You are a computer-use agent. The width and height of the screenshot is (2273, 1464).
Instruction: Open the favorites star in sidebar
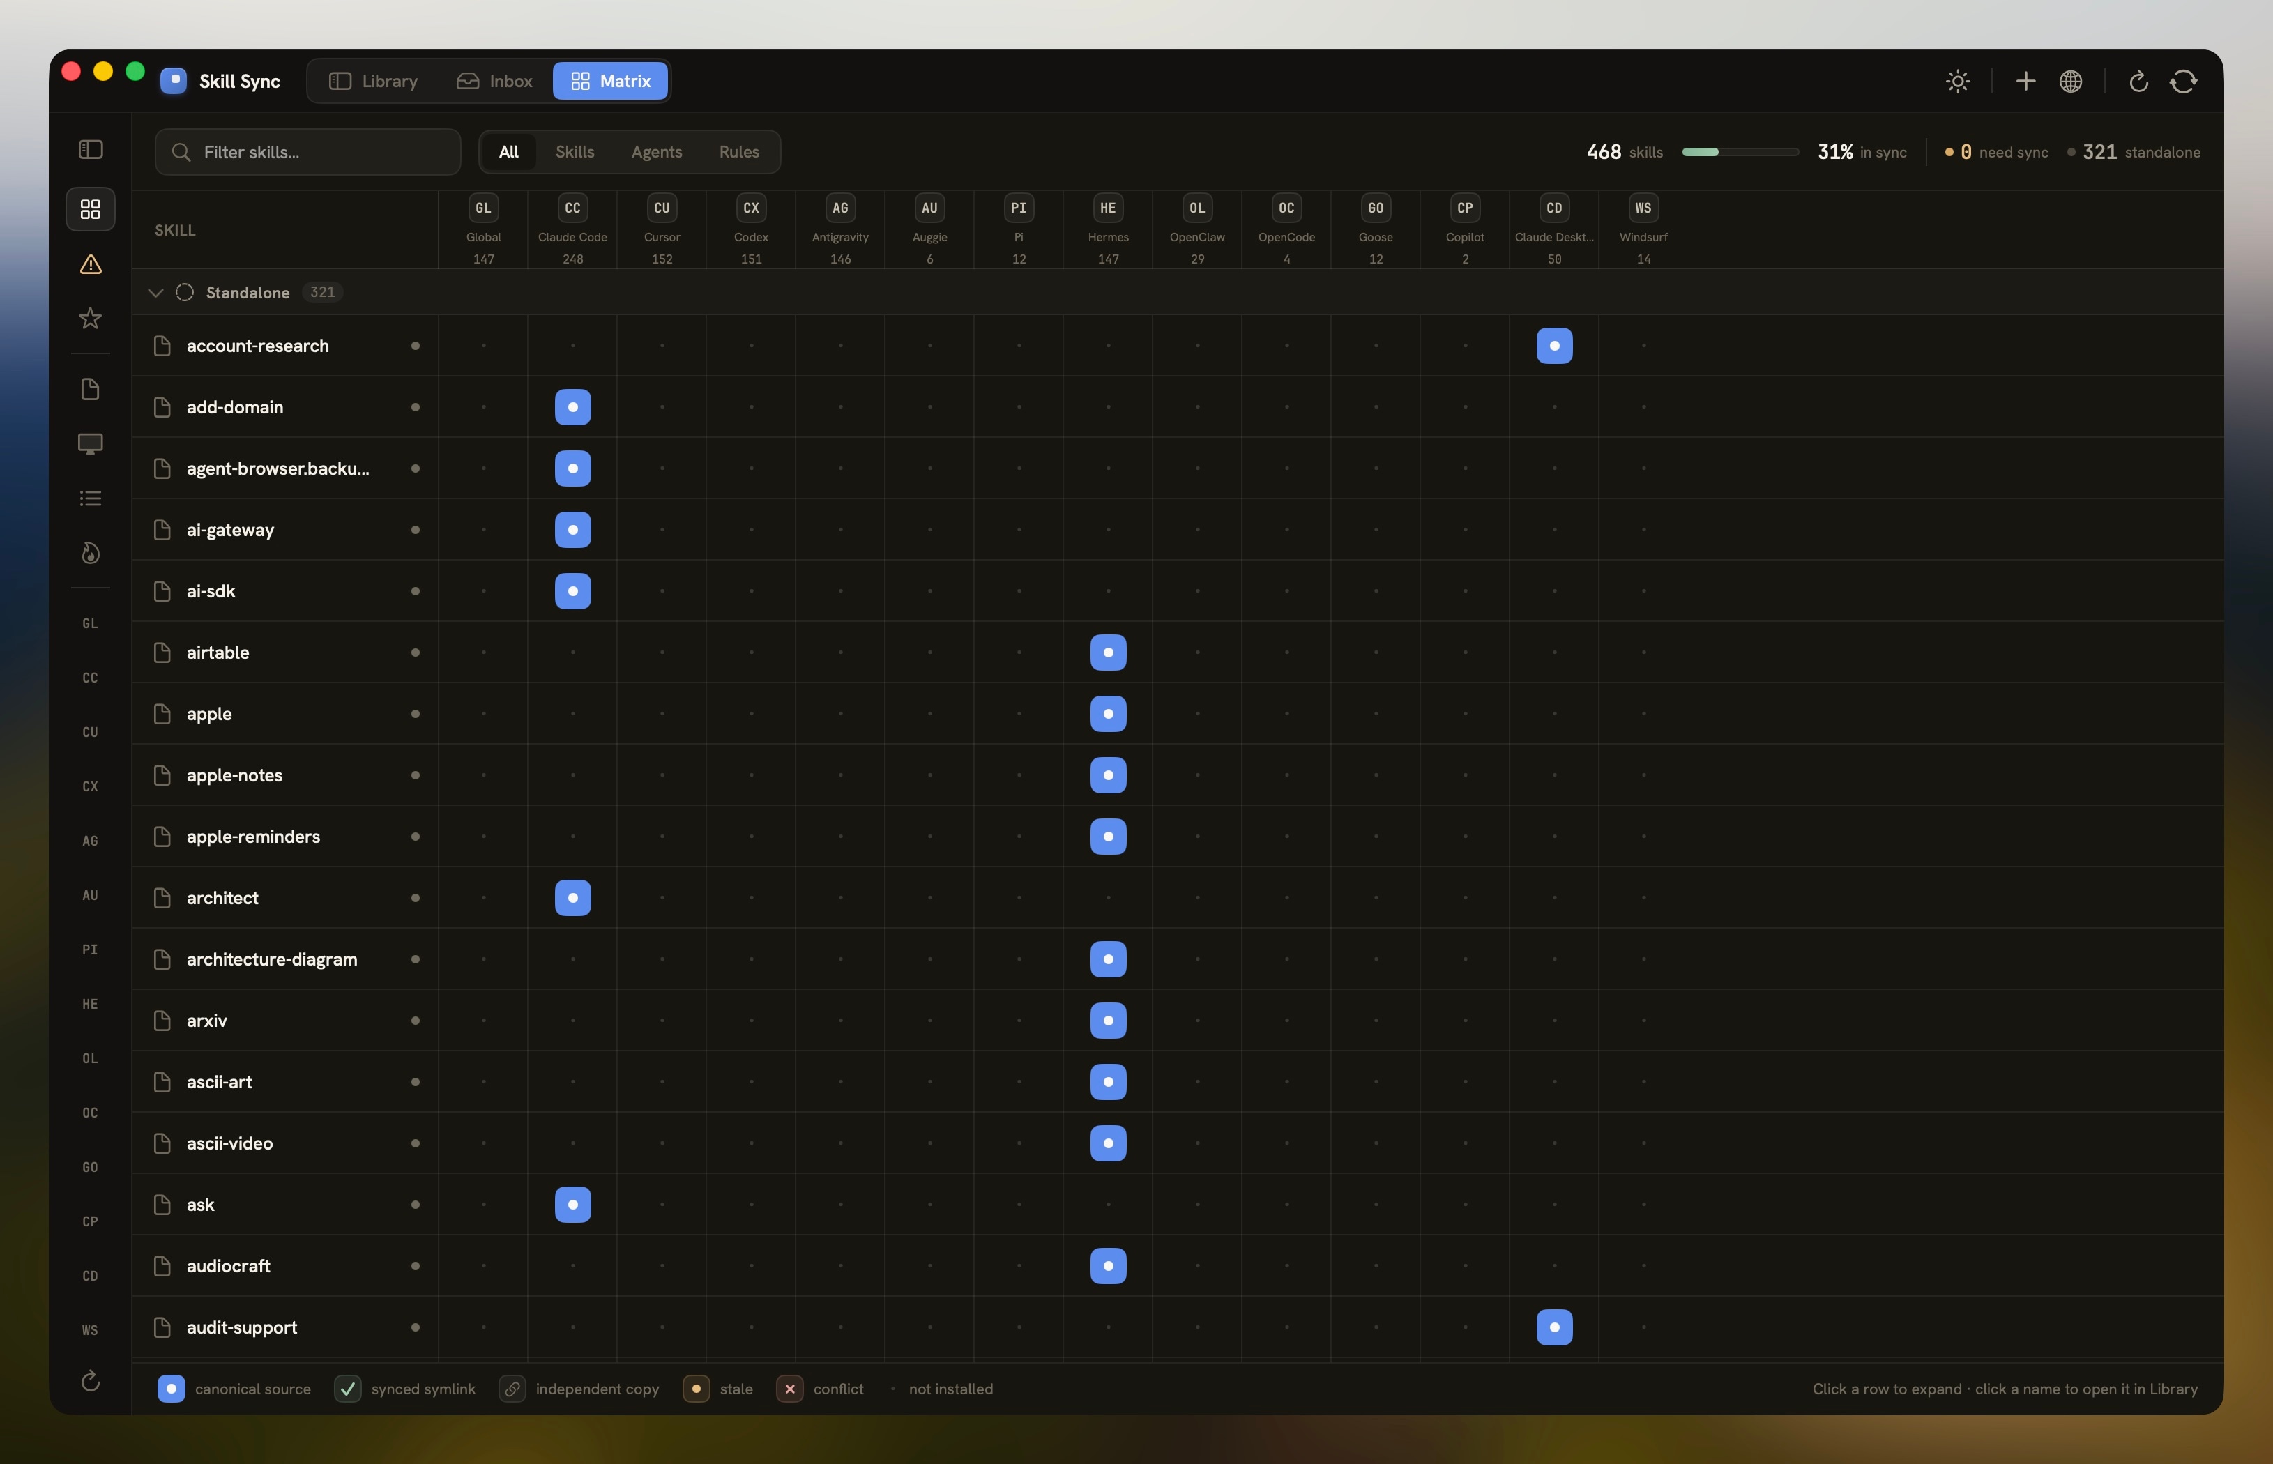pos(91,319)
